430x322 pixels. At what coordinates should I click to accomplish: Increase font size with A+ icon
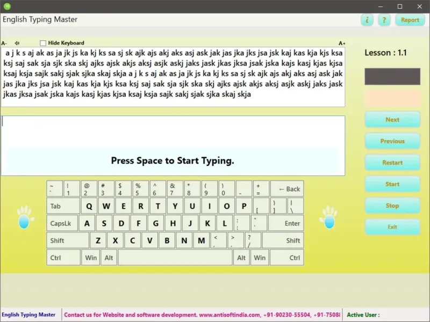(342, 43)
